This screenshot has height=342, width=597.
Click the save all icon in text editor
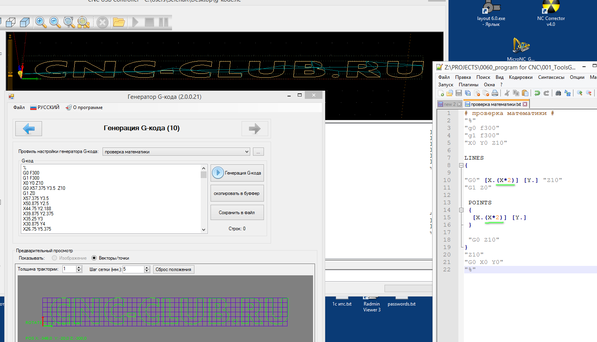[x=468, y=93]
